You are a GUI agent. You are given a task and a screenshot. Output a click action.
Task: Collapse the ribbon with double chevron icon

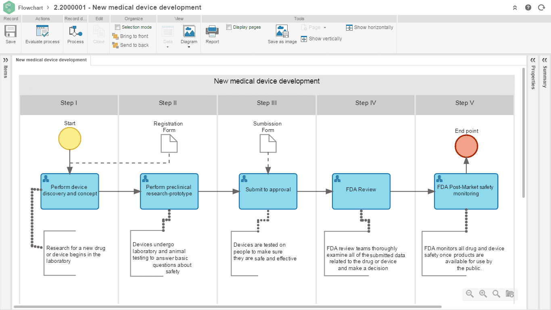(x=515, y=8)
